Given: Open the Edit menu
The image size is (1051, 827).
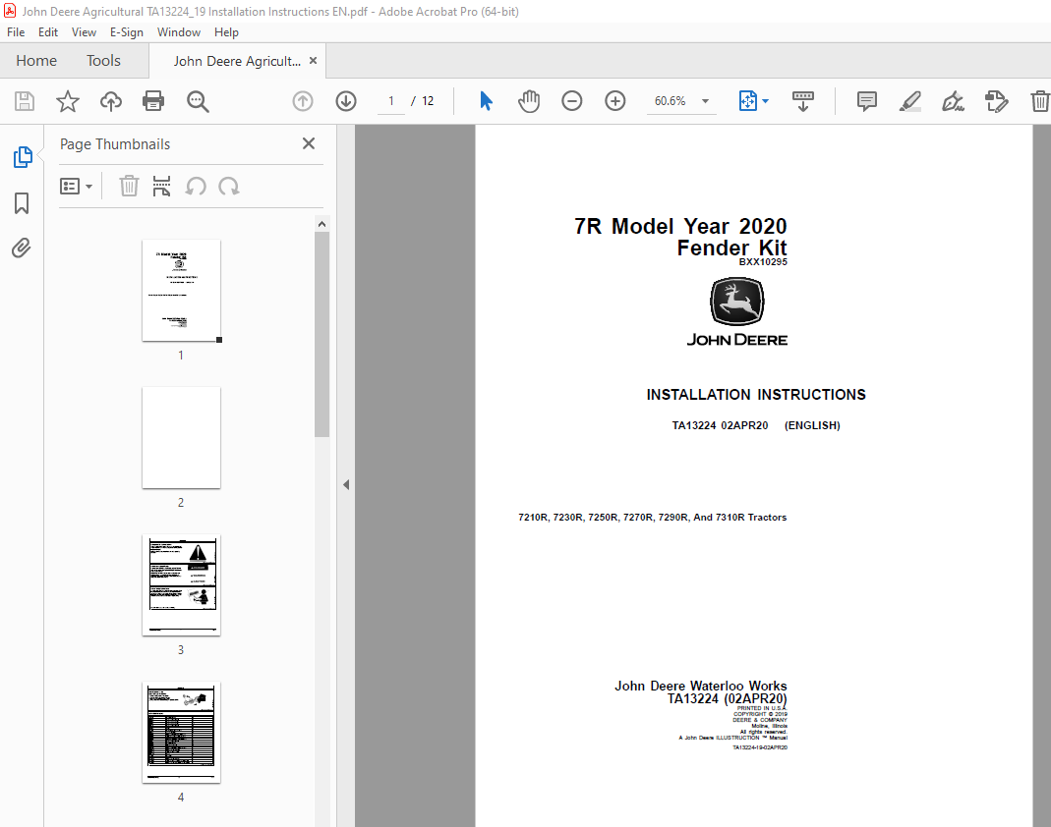Looking at the screenshot, I should tap(47, 32).
